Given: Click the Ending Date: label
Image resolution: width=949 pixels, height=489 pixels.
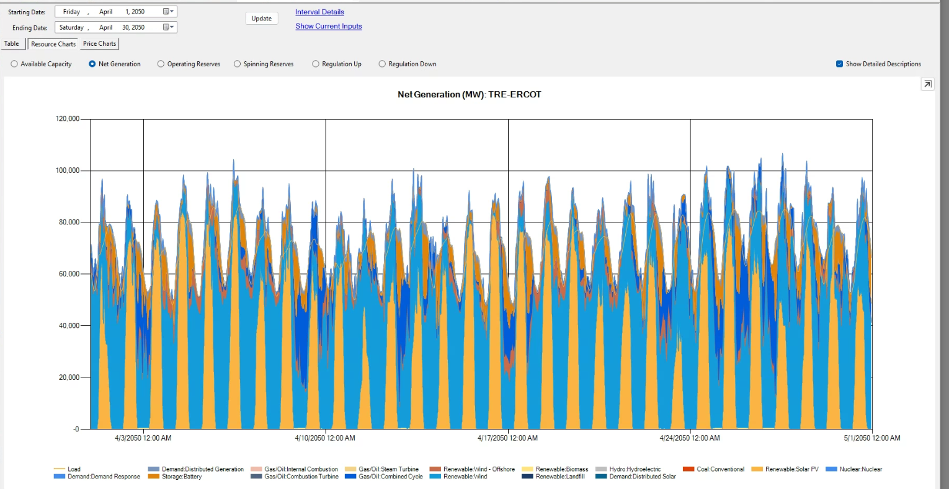Looking at the screenshot, I should click(30, 28).
